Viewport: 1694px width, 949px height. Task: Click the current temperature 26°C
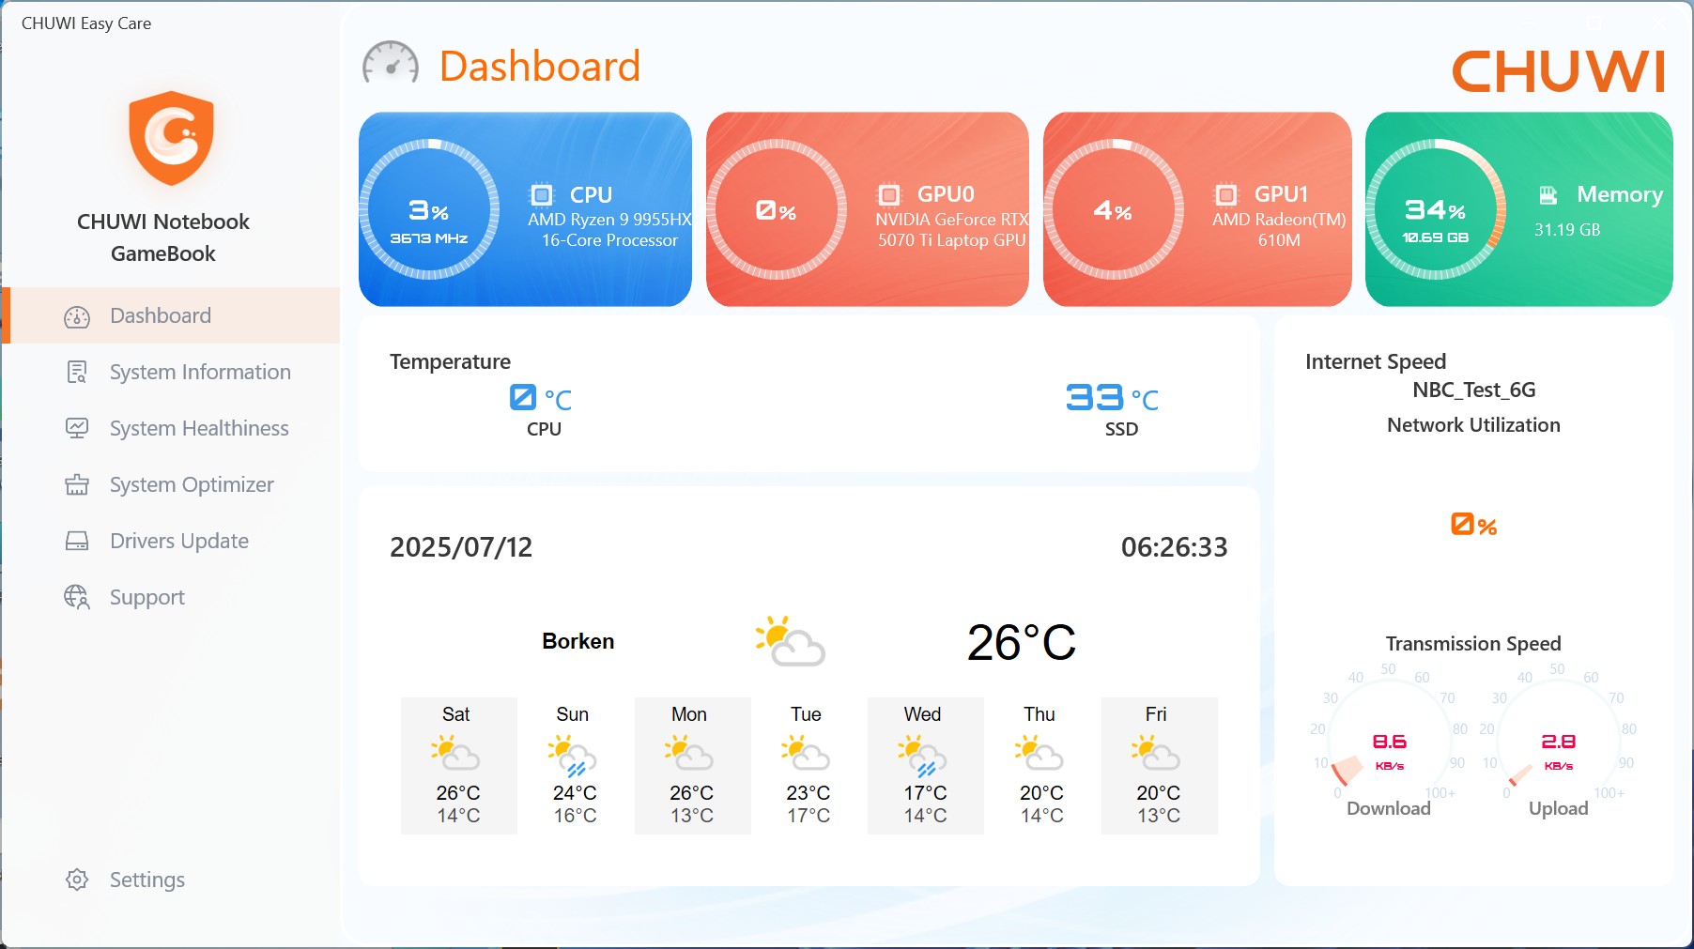point(1022,642)
